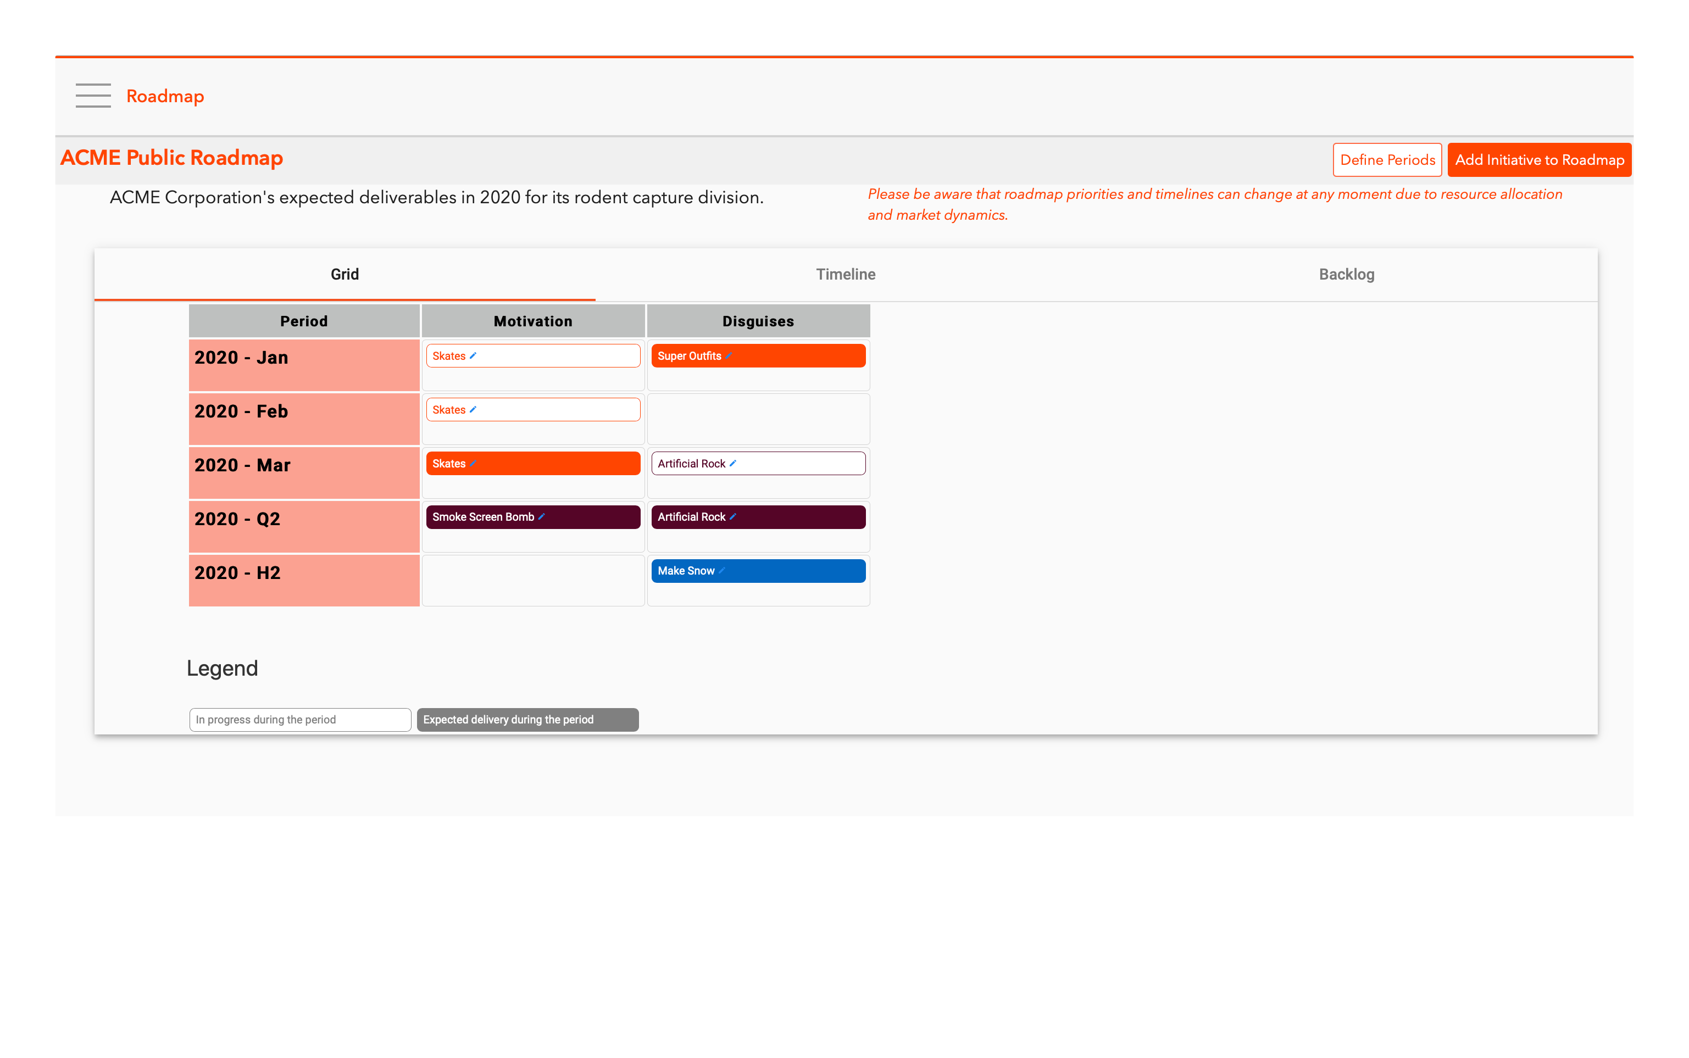Click the 2020 - H2 period cell
The width and height of the screenshot is (1689, 1058).
(304, 581)
